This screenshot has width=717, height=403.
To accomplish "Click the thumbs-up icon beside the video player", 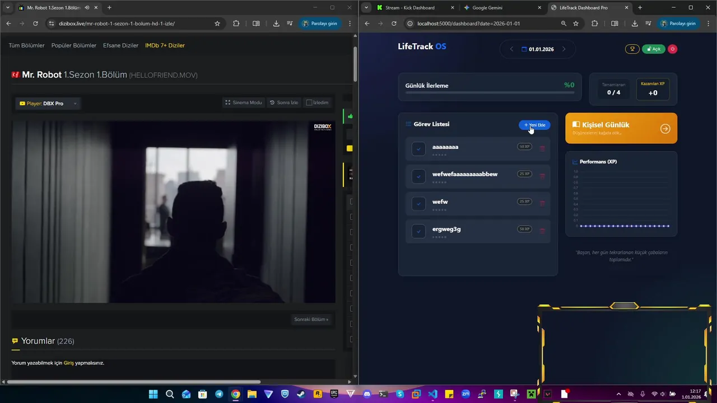I will click(x=350, y=116).
